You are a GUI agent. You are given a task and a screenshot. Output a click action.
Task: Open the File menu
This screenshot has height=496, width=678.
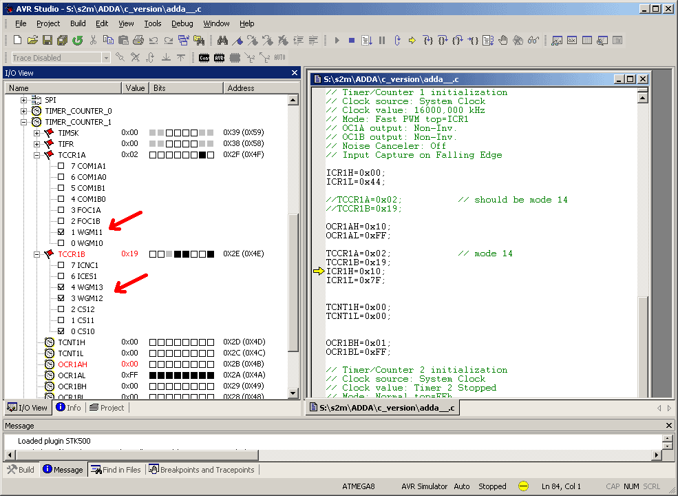click(21, 23)
